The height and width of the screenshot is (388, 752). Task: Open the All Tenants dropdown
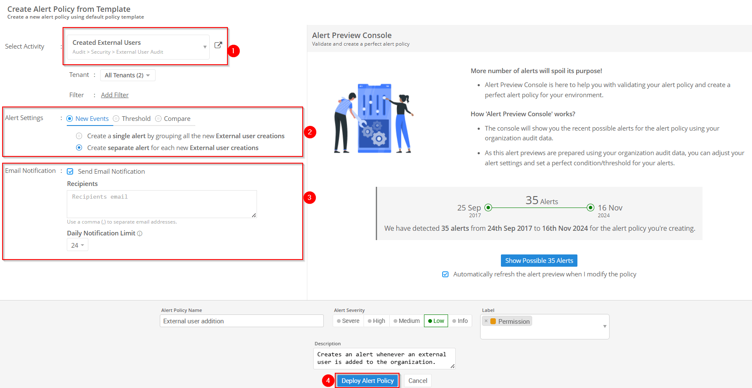[x=128, y=75]
